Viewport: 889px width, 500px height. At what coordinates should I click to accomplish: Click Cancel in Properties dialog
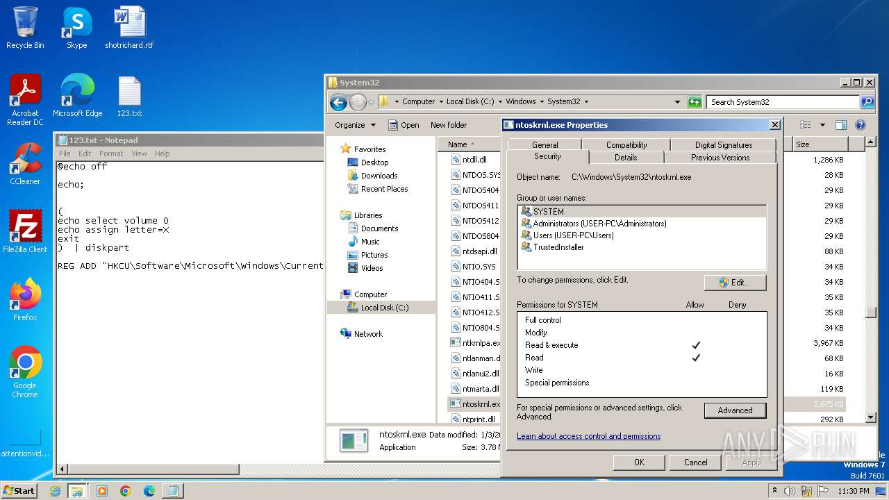click(x=695, y=462)
